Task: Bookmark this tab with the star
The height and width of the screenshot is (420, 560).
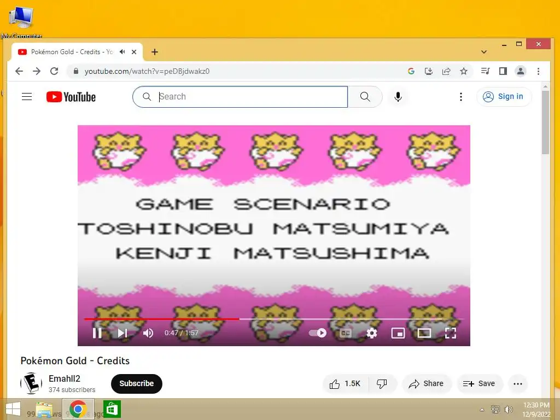Action: tap(464, 71)
